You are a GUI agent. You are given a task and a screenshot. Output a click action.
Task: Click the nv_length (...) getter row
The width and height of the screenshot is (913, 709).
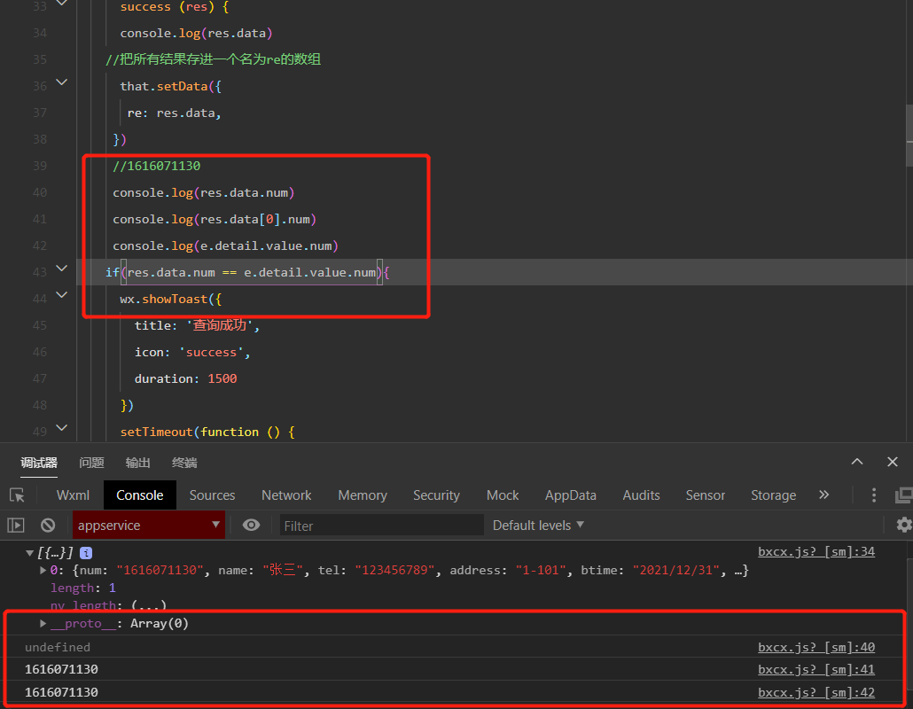tap(108, 605)
